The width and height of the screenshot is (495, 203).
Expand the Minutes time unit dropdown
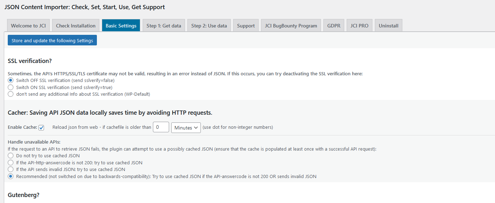(186, 128)
